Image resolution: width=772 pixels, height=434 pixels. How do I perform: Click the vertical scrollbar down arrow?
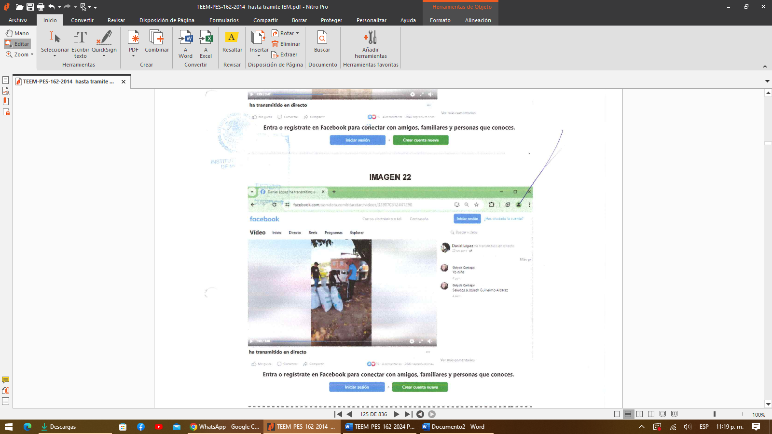click(768, 404)
